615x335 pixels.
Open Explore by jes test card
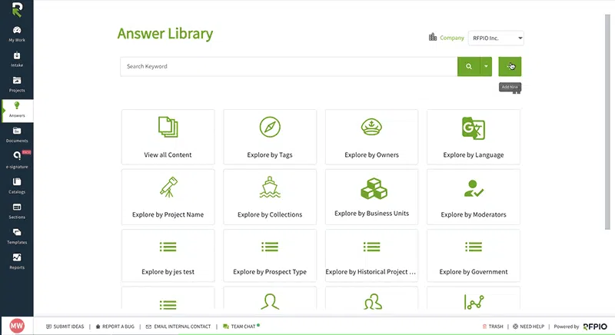click(x=168, y=255)
